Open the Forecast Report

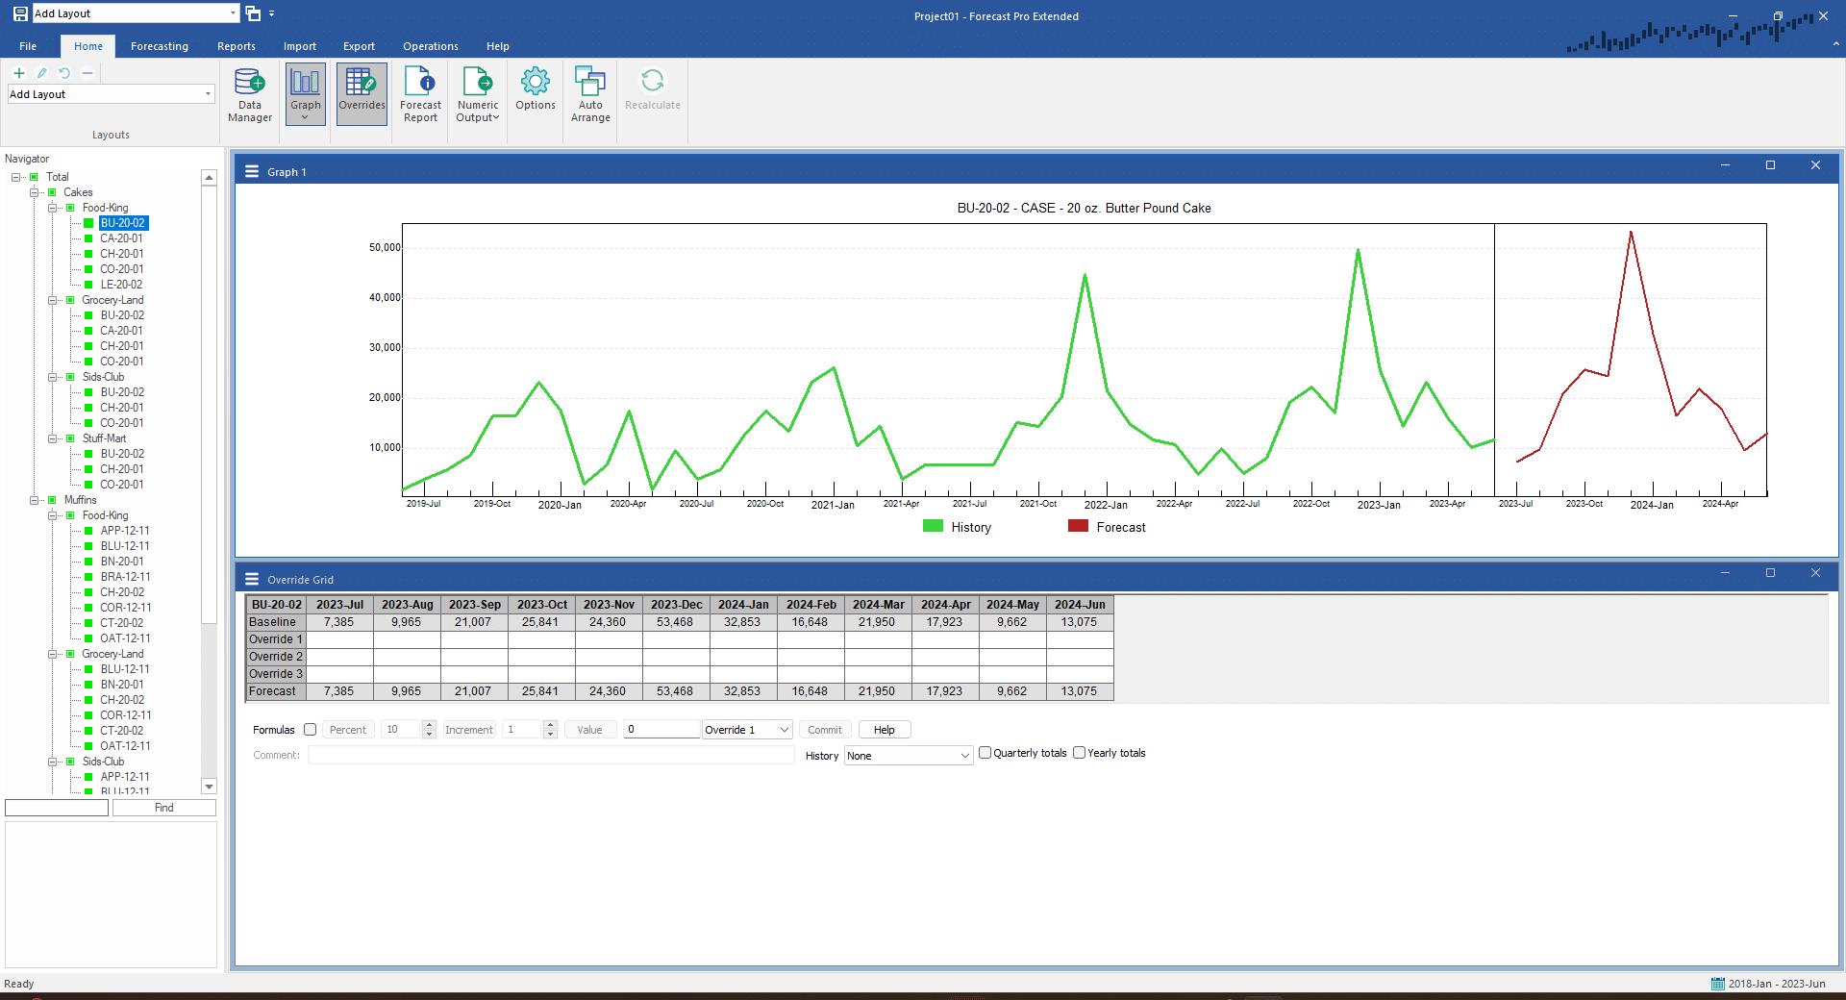click(x=419, y=93)
